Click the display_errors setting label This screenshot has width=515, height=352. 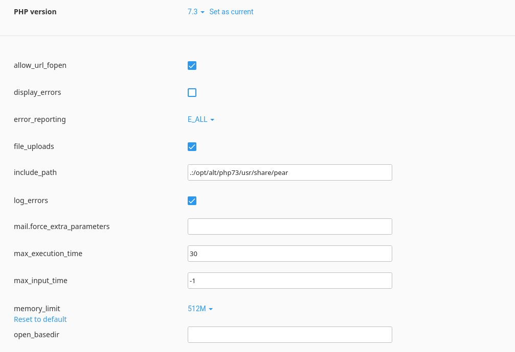coord(37,92)
